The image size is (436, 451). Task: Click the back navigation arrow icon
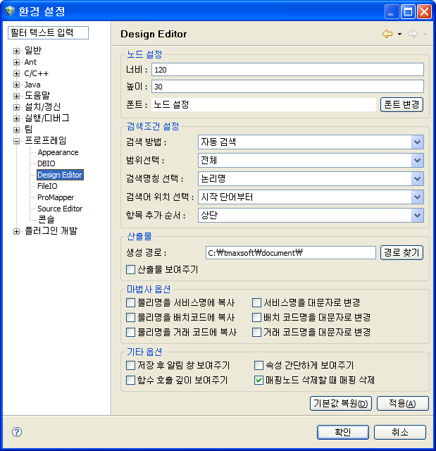point(387,34)
